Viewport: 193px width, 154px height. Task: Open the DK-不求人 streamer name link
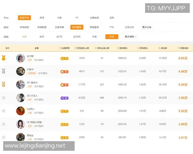point(32,96)
